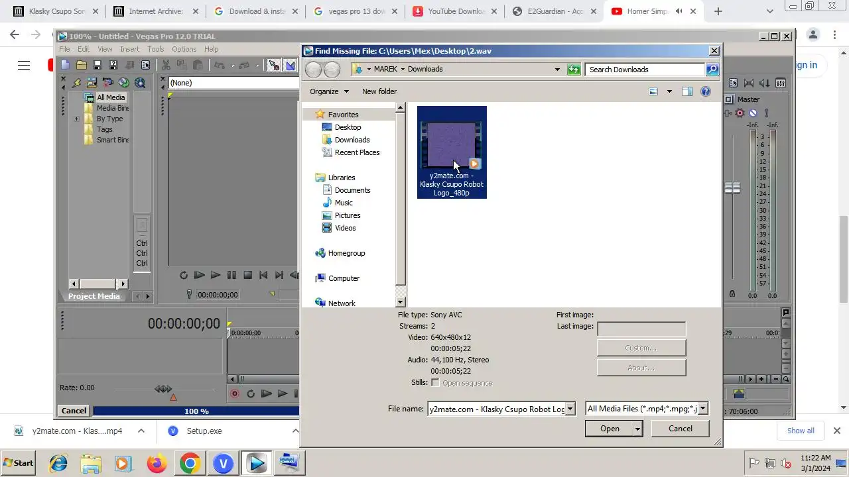Viewport: 849px width, 477px height.
Task: Click the search magnifier icon in dialog
Action: [x=712, y=70]
